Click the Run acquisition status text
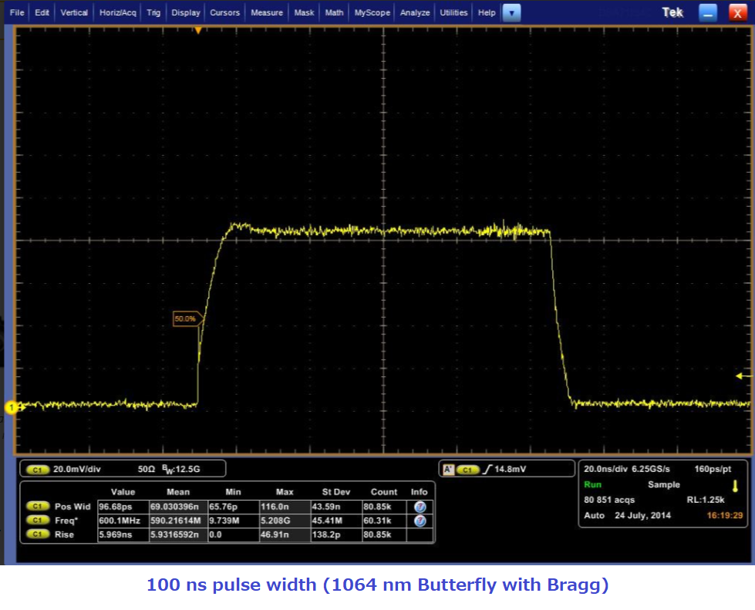The image size is (755, 610). tap(594, 484)
